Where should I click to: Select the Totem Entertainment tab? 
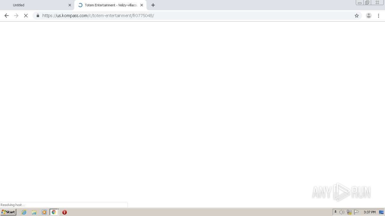pyautogui.click(x=110, y=5)
